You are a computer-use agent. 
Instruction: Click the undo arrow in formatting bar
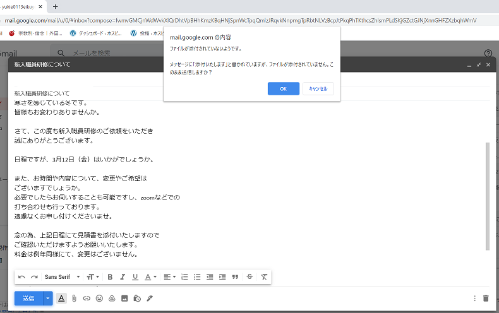pyautogui.click(x=22, y=277)
